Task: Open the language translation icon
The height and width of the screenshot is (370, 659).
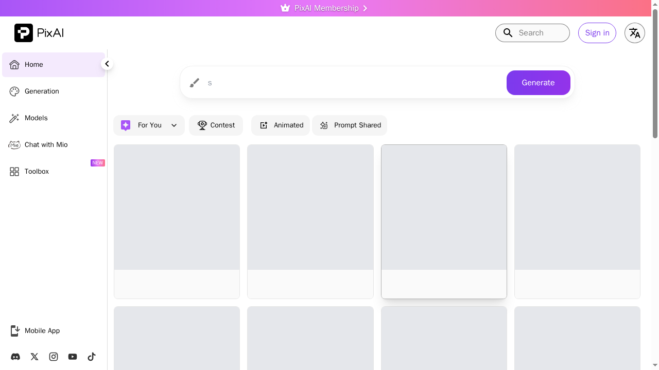Action: [634, 33]
